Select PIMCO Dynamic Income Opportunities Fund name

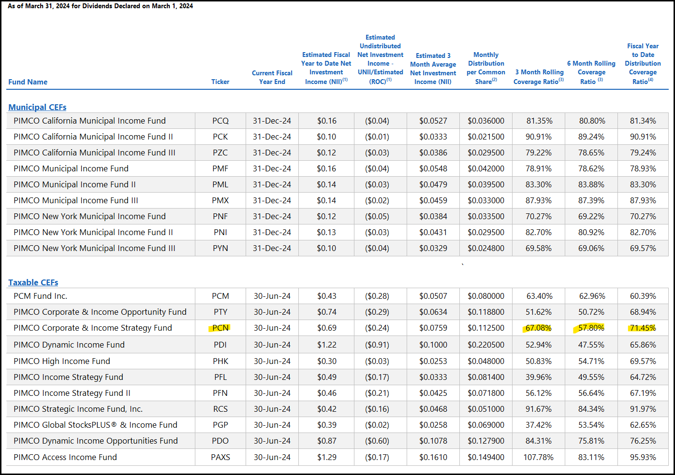96,441
